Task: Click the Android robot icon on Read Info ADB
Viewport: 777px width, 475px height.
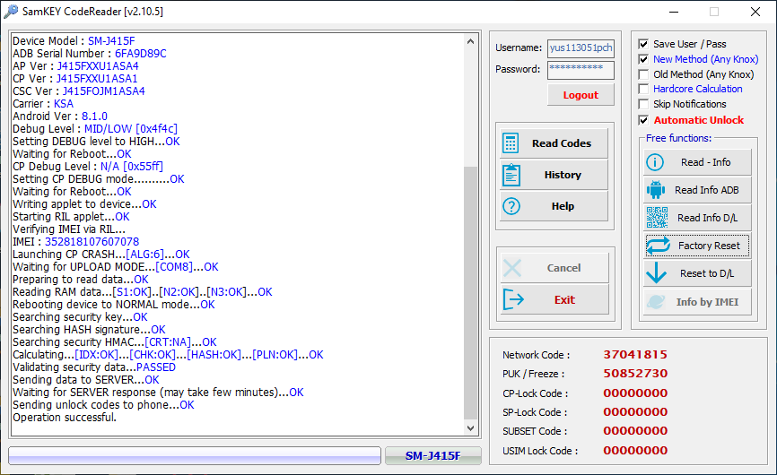Action: (655, 190)
